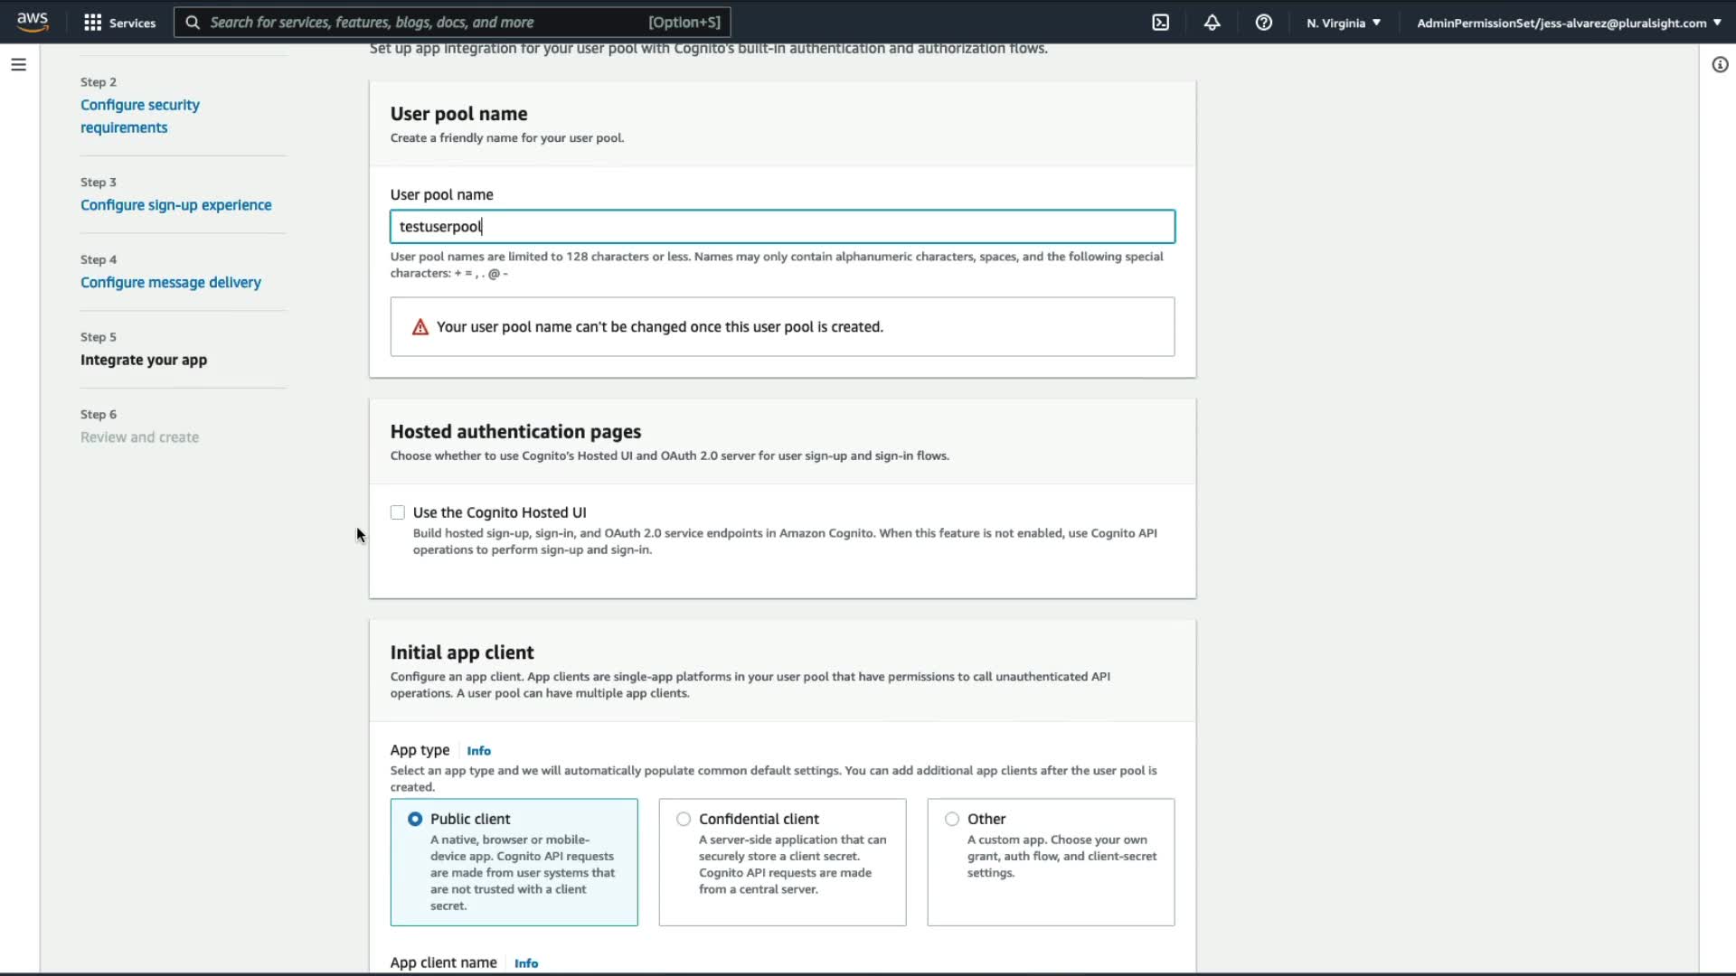Open the info panel icon at right
Viewport: 1736px width, 976px height.
pyautogui.click(x=1720, y=65)
